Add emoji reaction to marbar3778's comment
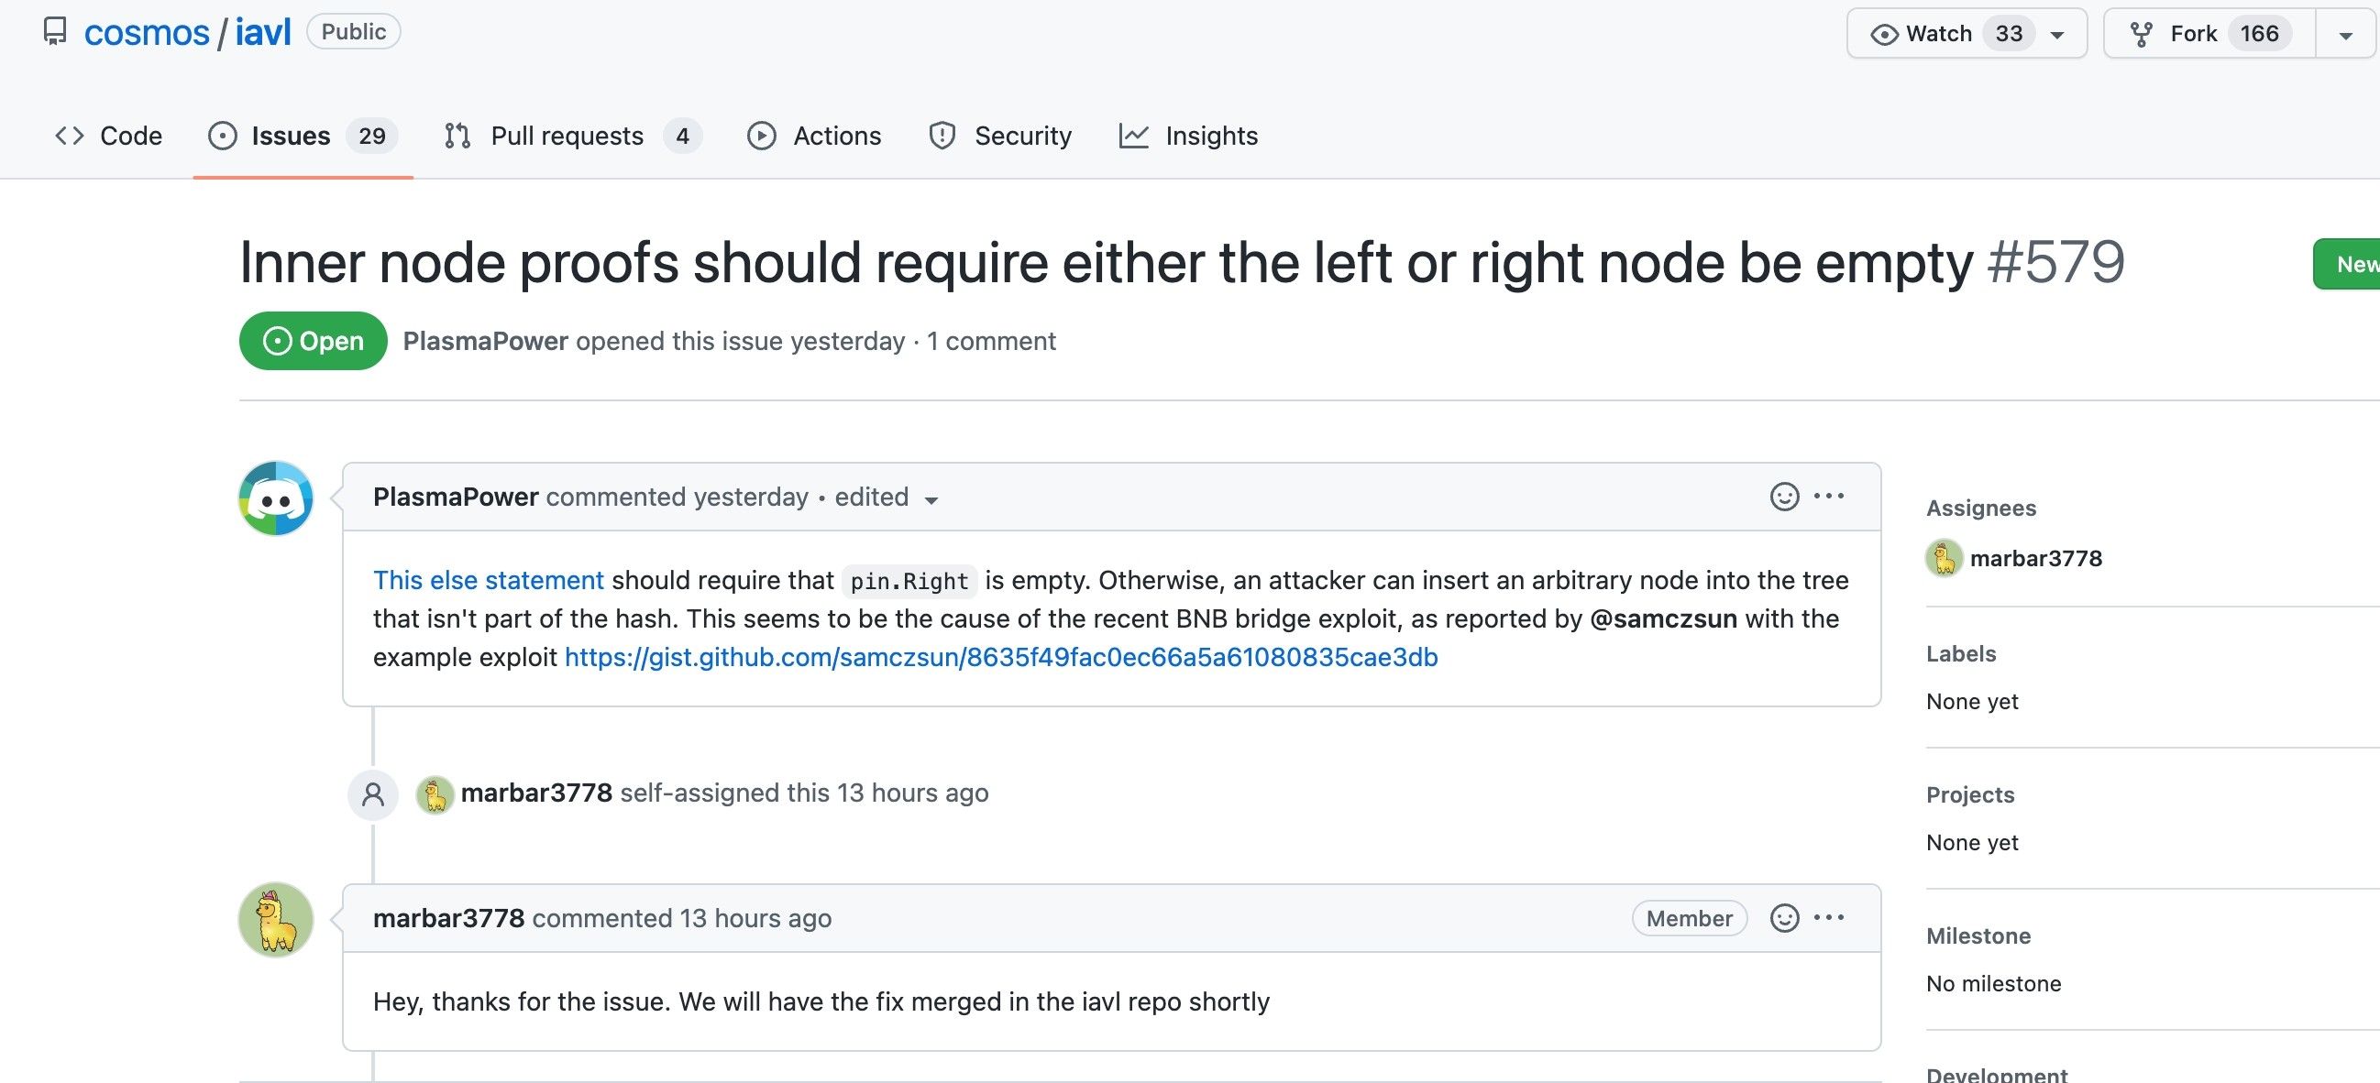 1783,918
